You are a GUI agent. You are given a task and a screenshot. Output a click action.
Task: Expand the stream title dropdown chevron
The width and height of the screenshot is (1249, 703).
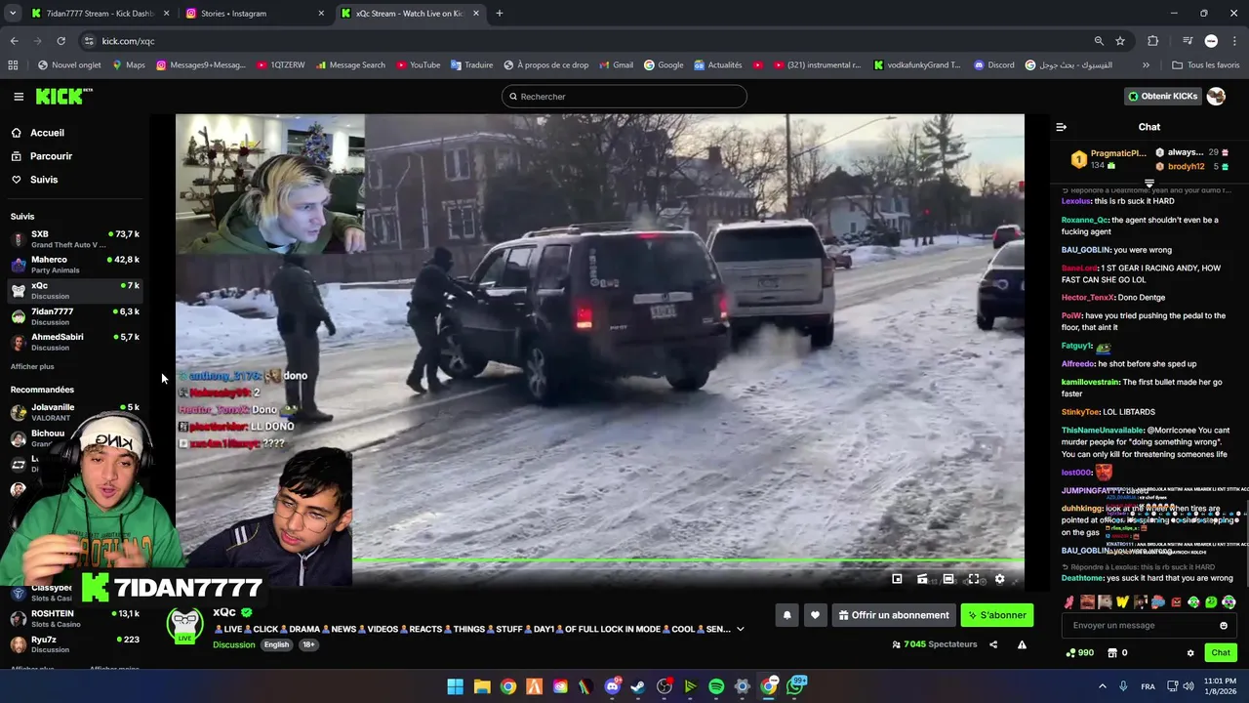[740, 630]
